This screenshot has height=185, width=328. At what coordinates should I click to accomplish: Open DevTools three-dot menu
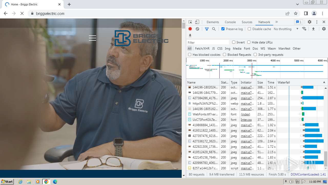[317, 22]
